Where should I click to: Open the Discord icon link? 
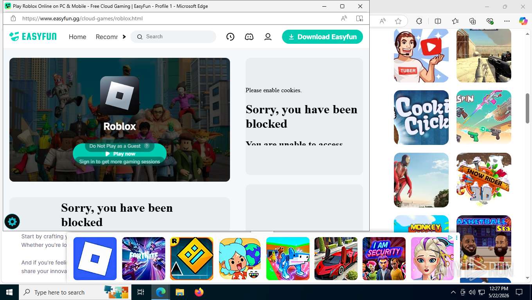point(249,37)
